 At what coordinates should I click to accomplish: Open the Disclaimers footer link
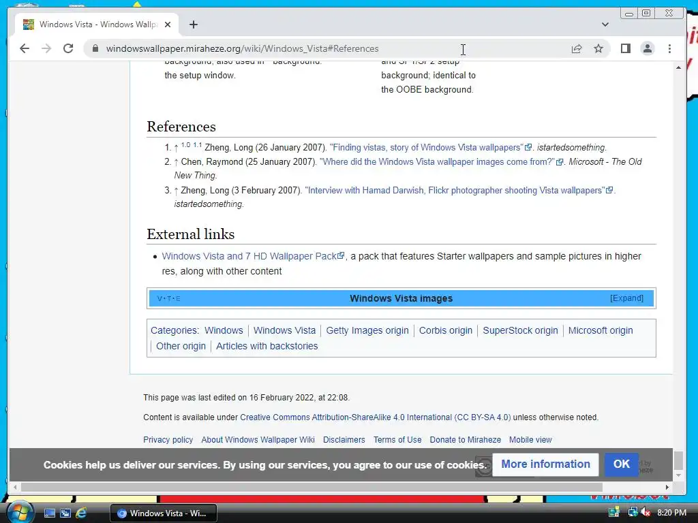coord(344,439)
